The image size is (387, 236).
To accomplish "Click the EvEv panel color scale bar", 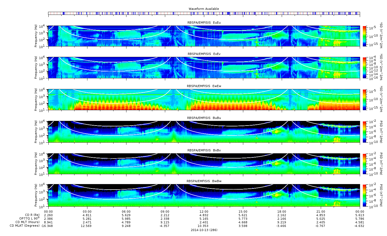I will (x=365, y=68).
